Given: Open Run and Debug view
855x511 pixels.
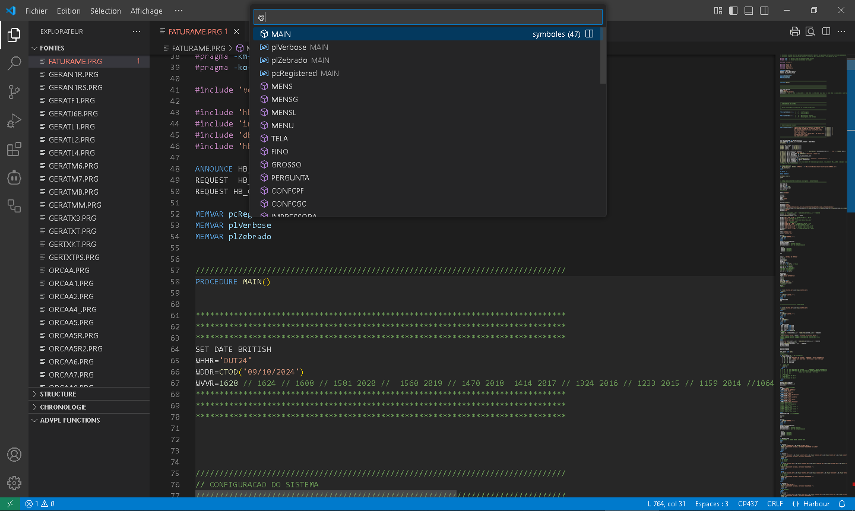Looking at the screenshot, I should click(14, 120).
